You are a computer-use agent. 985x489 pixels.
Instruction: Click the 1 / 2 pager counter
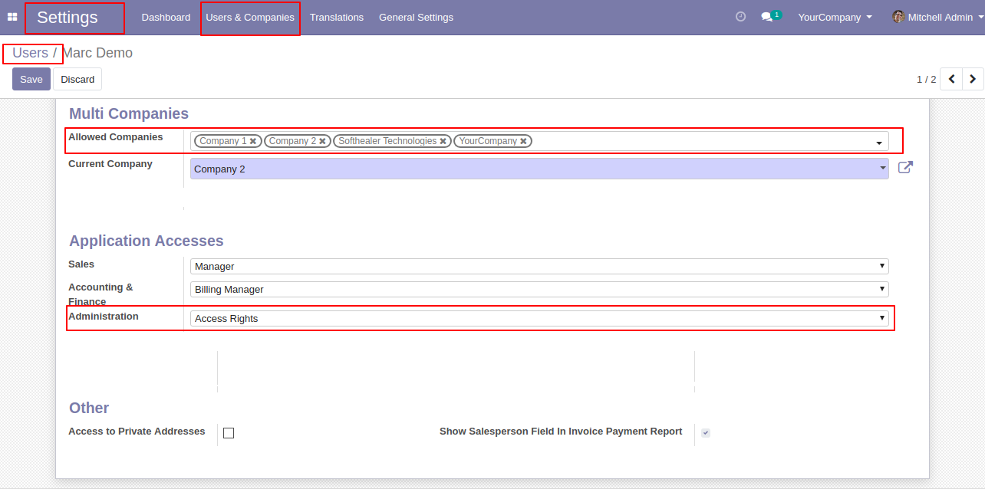point(926,79)
